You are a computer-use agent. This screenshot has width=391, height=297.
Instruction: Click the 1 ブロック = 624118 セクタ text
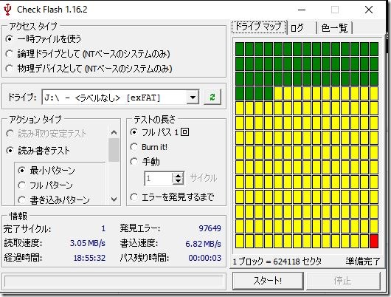(277, 262)
